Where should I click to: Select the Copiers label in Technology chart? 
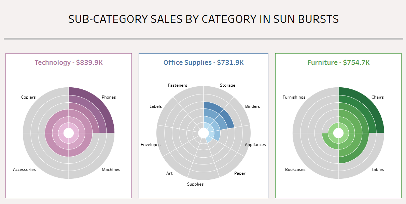[x=28, y=97]
